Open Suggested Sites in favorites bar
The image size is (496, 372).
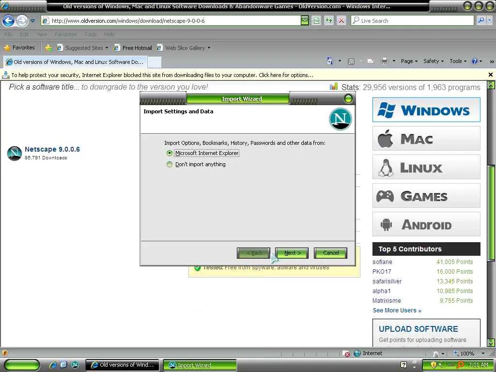82,48
